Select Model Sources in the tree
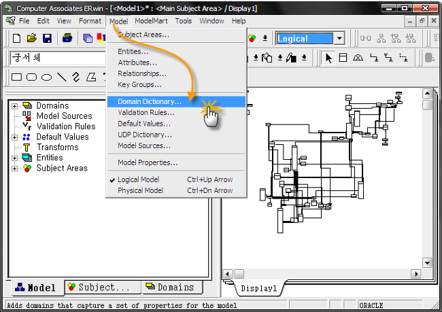Viewport: 442px width, 312px height. 65,116
